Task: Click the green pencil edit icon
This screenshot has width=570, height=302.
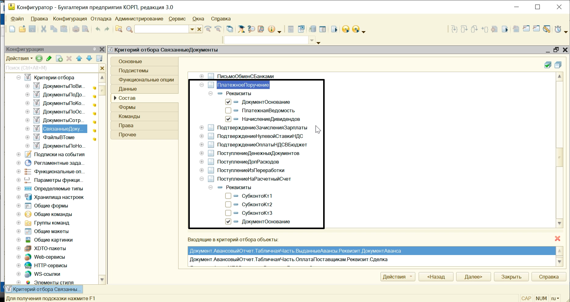Action: tap(49, 58)
